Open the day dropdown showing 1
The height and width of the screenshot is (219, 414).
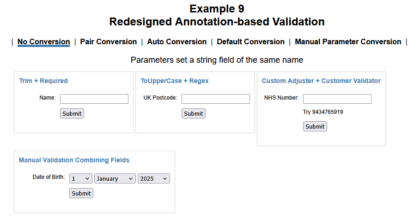click(80, 178)
